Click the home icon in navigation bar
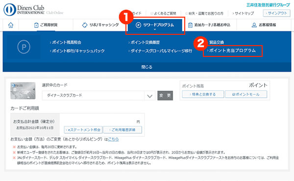 [11, 25]
